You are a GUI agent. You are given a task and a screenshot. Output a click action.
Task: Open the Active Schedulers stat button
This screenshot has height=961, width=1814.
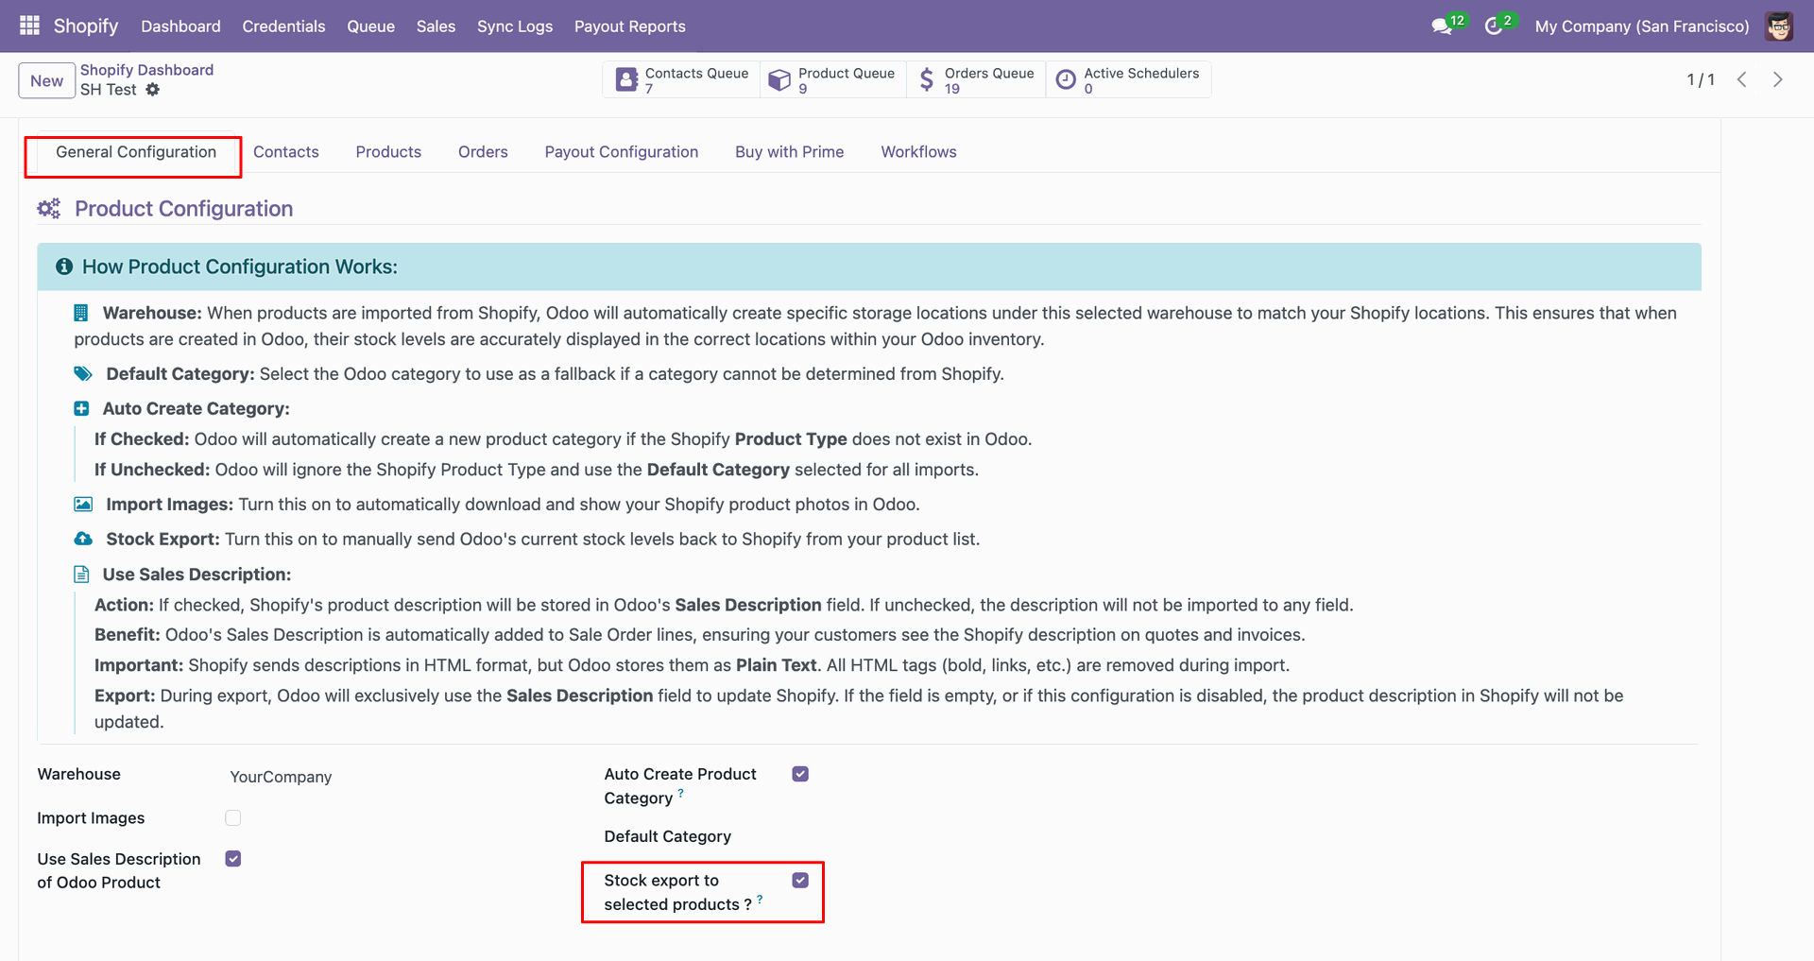pos(1128,80)
